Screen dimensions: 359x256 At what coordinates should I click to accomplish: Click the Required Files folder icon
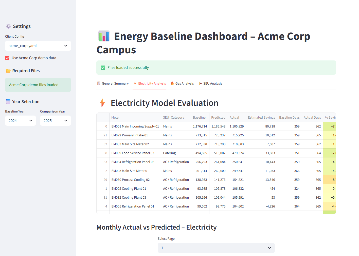(8, 71)
